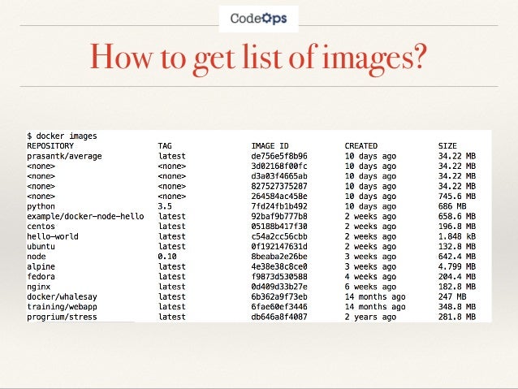Screen dimensions: 518x389
Task: Click the alpine repository name
Action: click(x=41, y=266)
